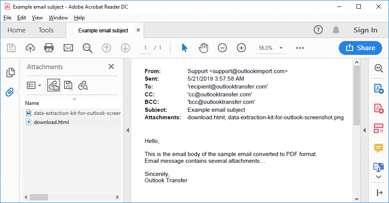389x203 pixels.
Task: Open the Find text magnifier tool
Action: pyautogui.click(x=87, y=48)
